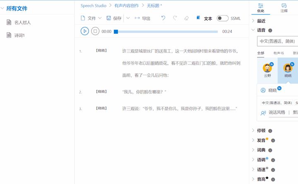Go to Speech Studio breadcrumb link

[x=93, y=6]
